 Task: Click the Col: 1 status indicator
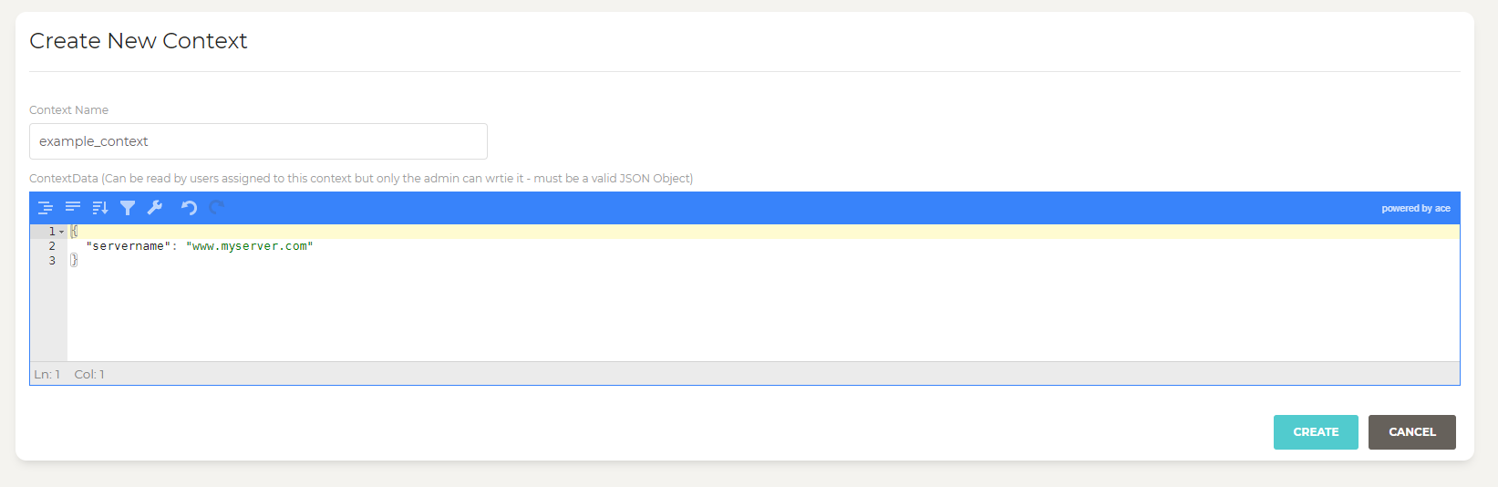click(89, 375)
